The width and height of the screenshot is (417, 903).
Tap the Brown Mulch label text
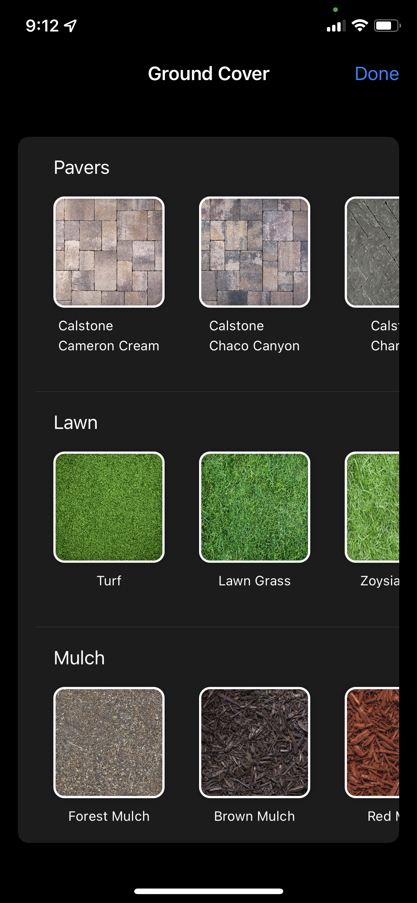[x=255, y=816]
